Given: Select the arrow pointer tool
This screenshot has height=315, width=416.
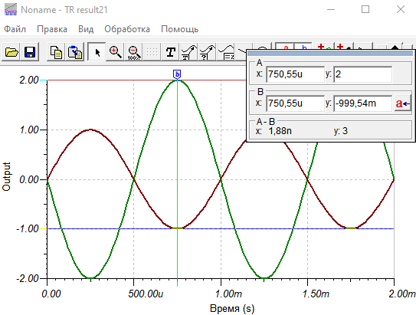Looking at the screenshot, I should 97,52.
